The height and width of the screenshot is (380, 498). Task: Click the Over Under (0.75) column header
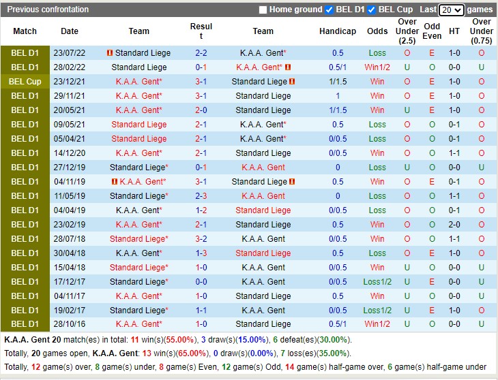pyautogui.click(x=482, y=31)
